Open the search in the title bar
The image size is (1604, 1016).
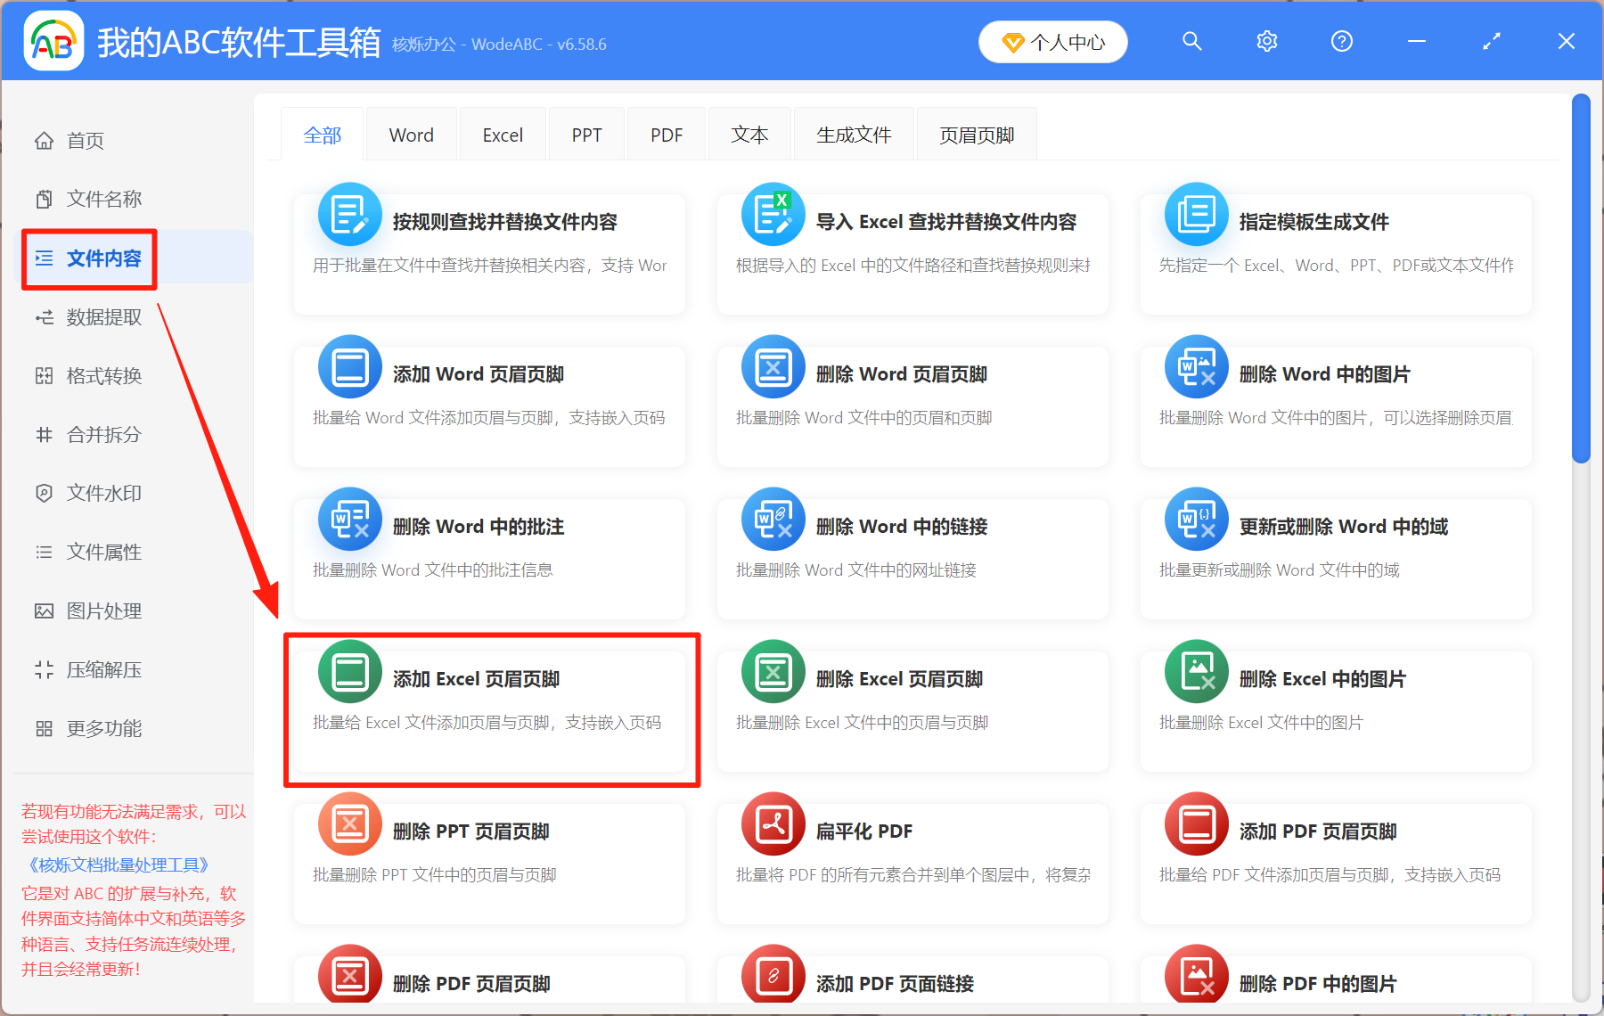1191,41
